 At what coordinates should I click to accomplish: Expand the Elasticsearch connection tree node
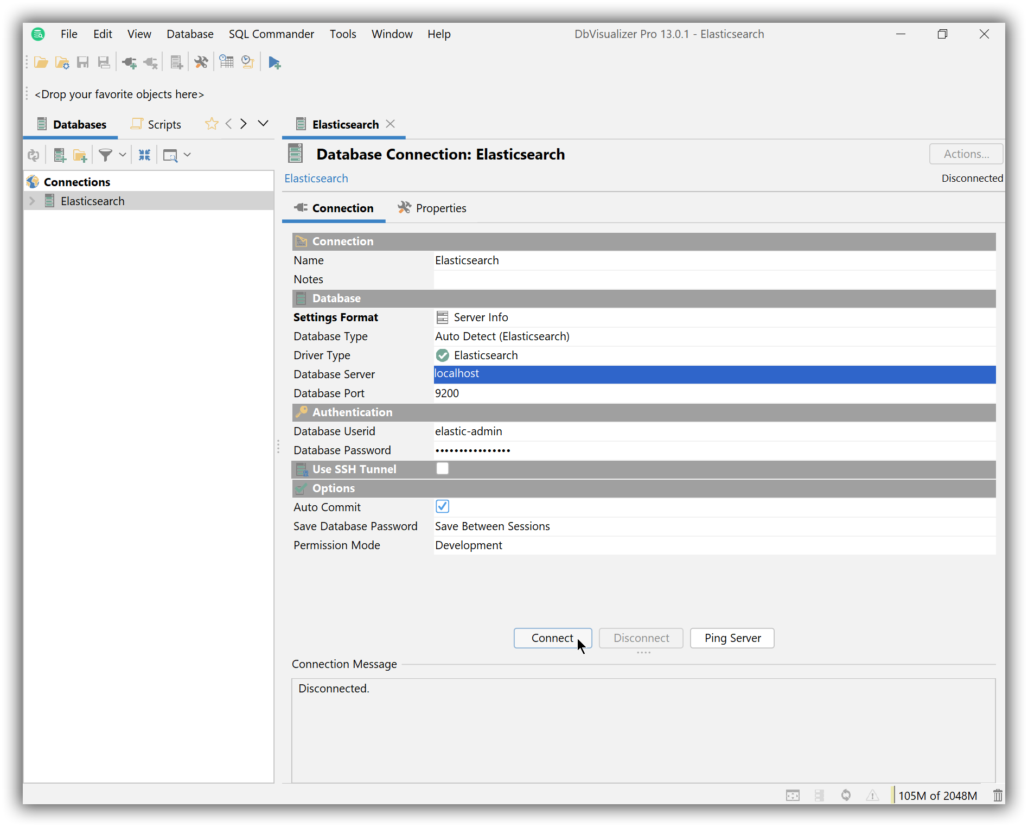pos(32,201)
